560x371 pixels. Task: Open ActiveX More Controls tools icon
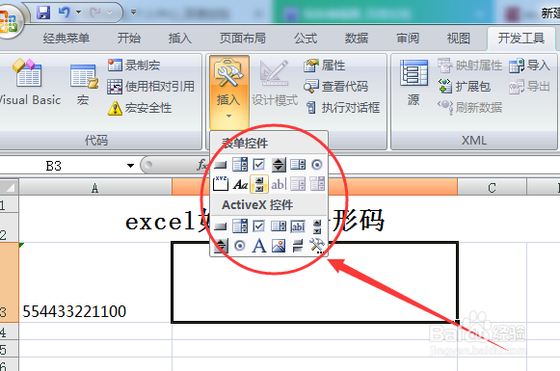click(x=317, y=246)
